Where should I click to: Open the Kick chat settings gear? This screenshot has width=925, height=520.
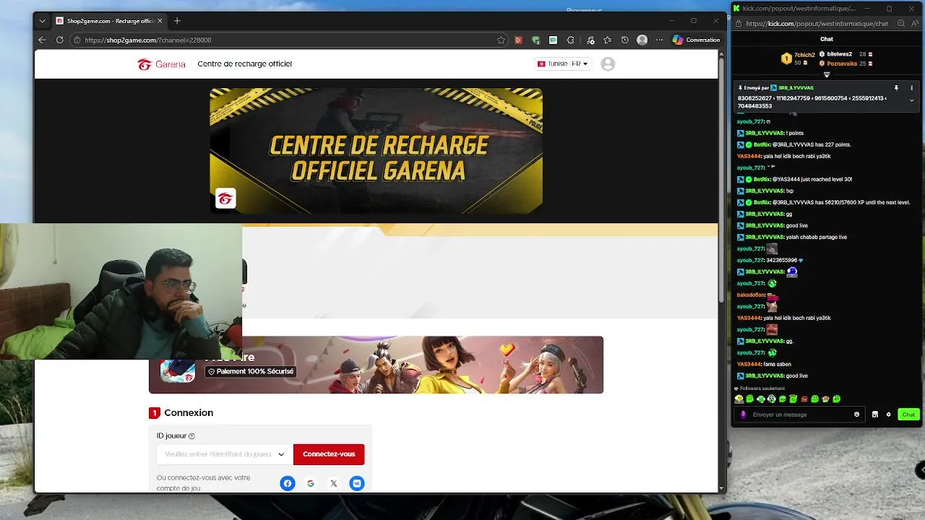888,415
